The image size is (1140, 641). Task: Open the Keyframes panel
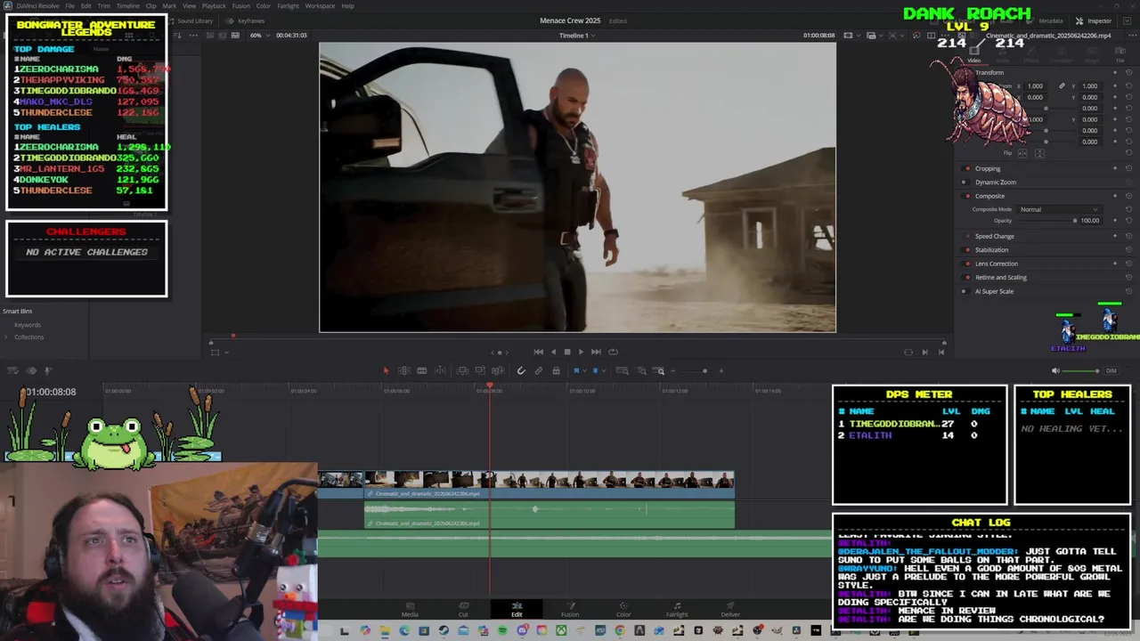click(x=246, y=20)
